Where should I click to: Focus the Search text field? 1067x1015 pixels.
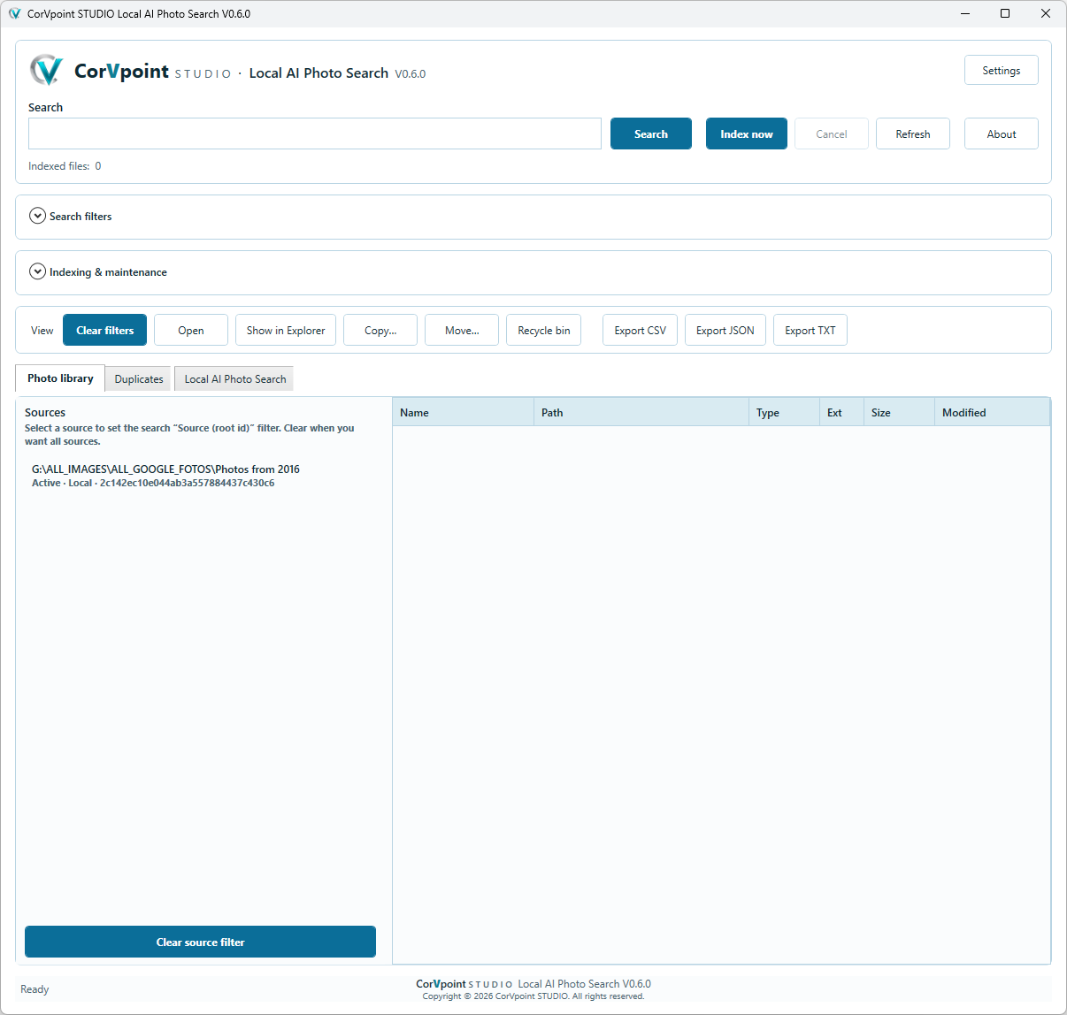(x=315, y=134)
